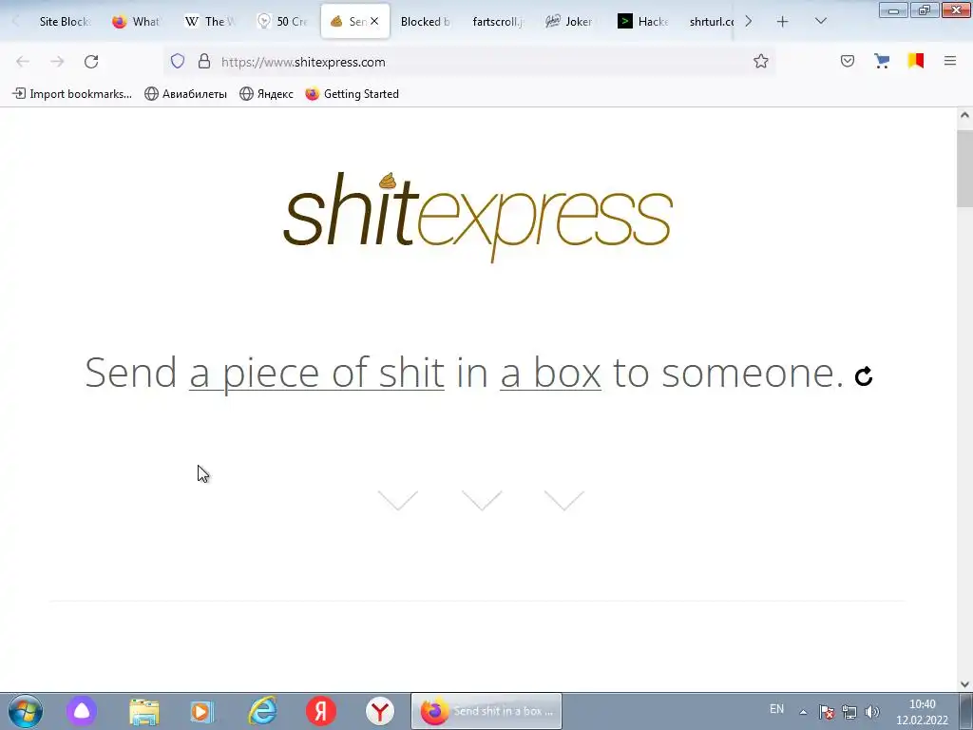Restore down the Firefox window
This screenshot has height=730, width=973.
(925, 10)
